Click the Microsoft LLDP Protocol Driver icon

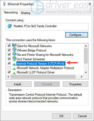point(14,73)
